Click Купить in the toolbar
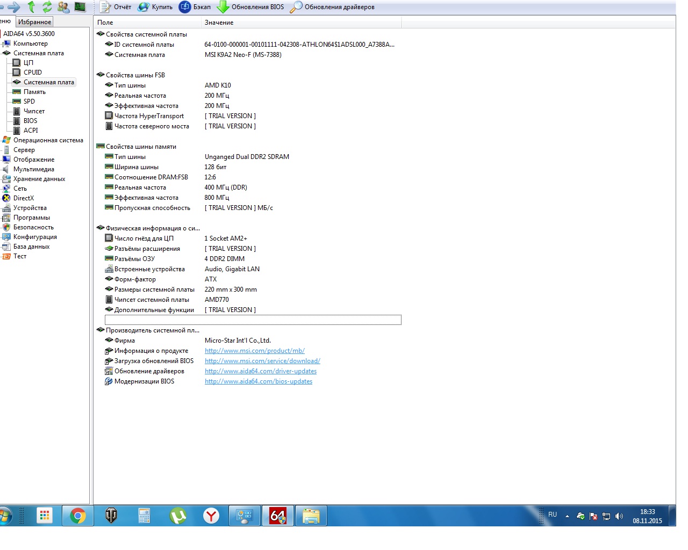The width and height of the screenshot is (688, 550). click(155, 7)
